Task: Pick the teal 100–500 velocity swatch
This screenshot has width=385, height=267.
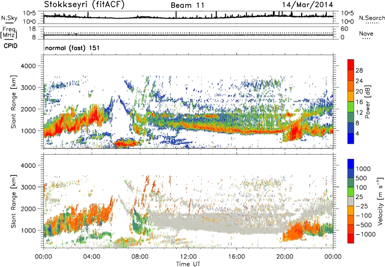Action: pyautogui.click(x=351, y=183)
